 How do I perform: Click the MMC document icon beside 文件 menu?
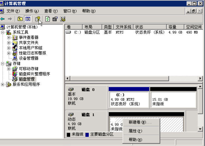tap(2, 11)
